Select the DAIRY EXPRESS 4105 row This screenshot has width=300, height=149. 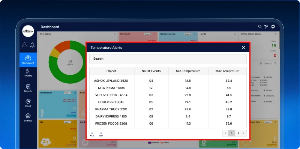pos(168,116)
